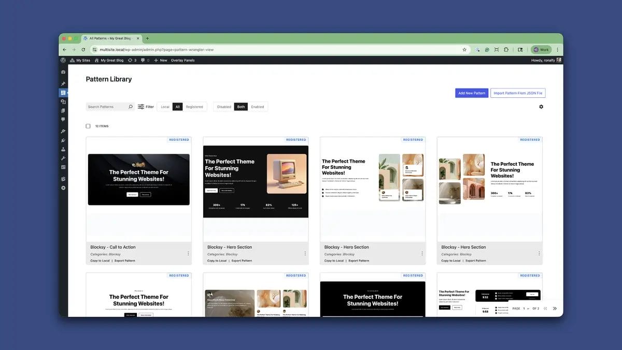Image resolution: width=622 pixels, height=350 pixels.
Task: Expand the My Sites admin bar menu
Action: coord(80,60)
